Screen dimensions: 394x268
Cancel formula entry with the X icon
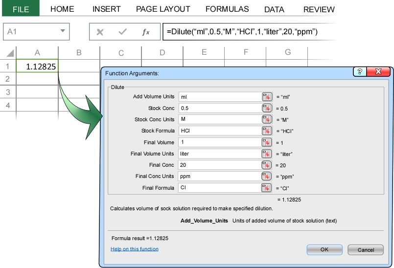point(100,32)
